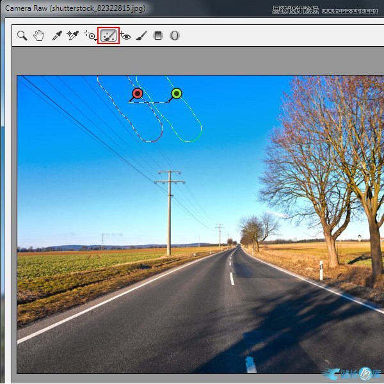Select the Targeted Adjustment tool
This screenshot has height=384, width=384.
click(x=89, y=36)
